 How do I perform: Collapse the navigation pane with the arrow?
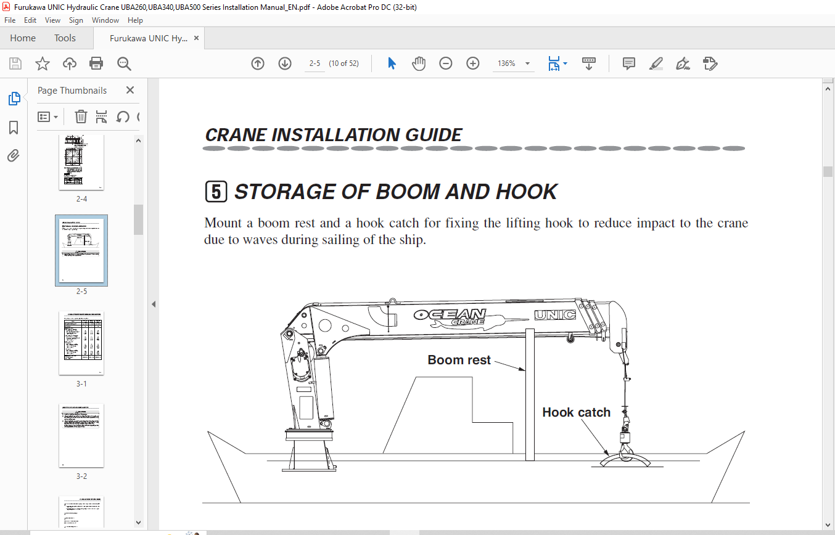coord(154,304)
